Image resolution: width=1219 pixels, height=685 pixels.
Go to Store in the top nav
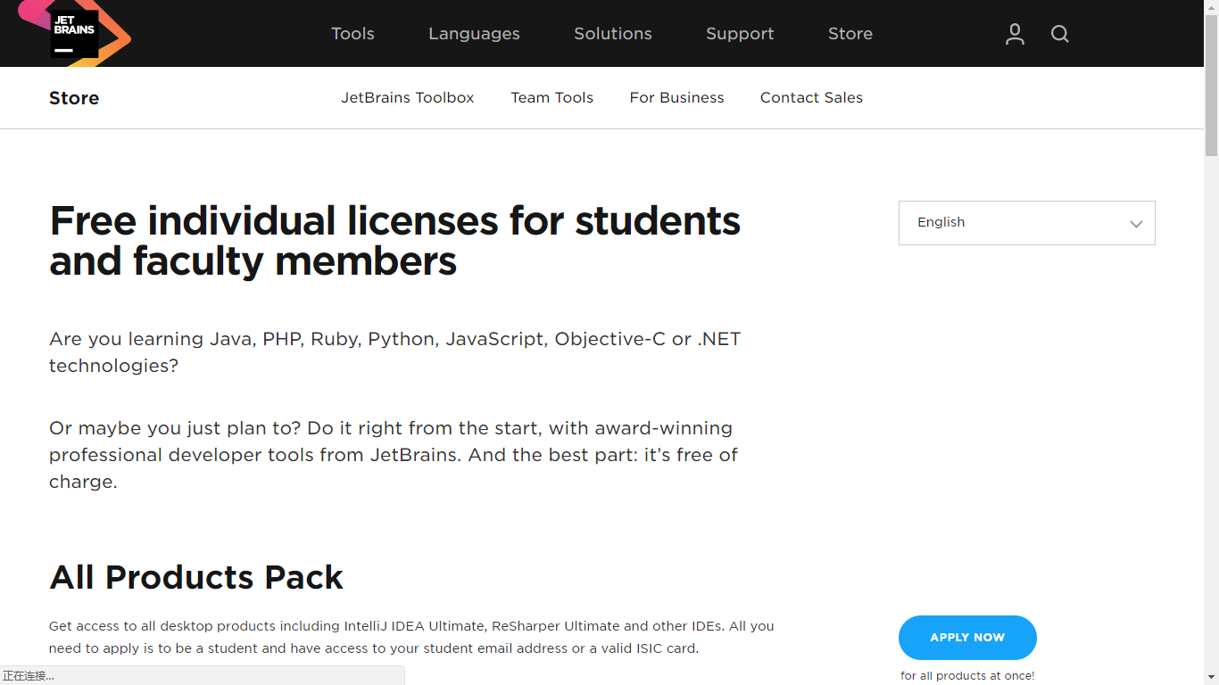[850, 34]
